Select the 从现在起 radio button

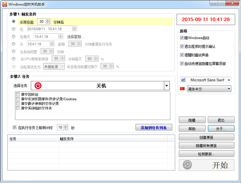click(x=14, y=21)
